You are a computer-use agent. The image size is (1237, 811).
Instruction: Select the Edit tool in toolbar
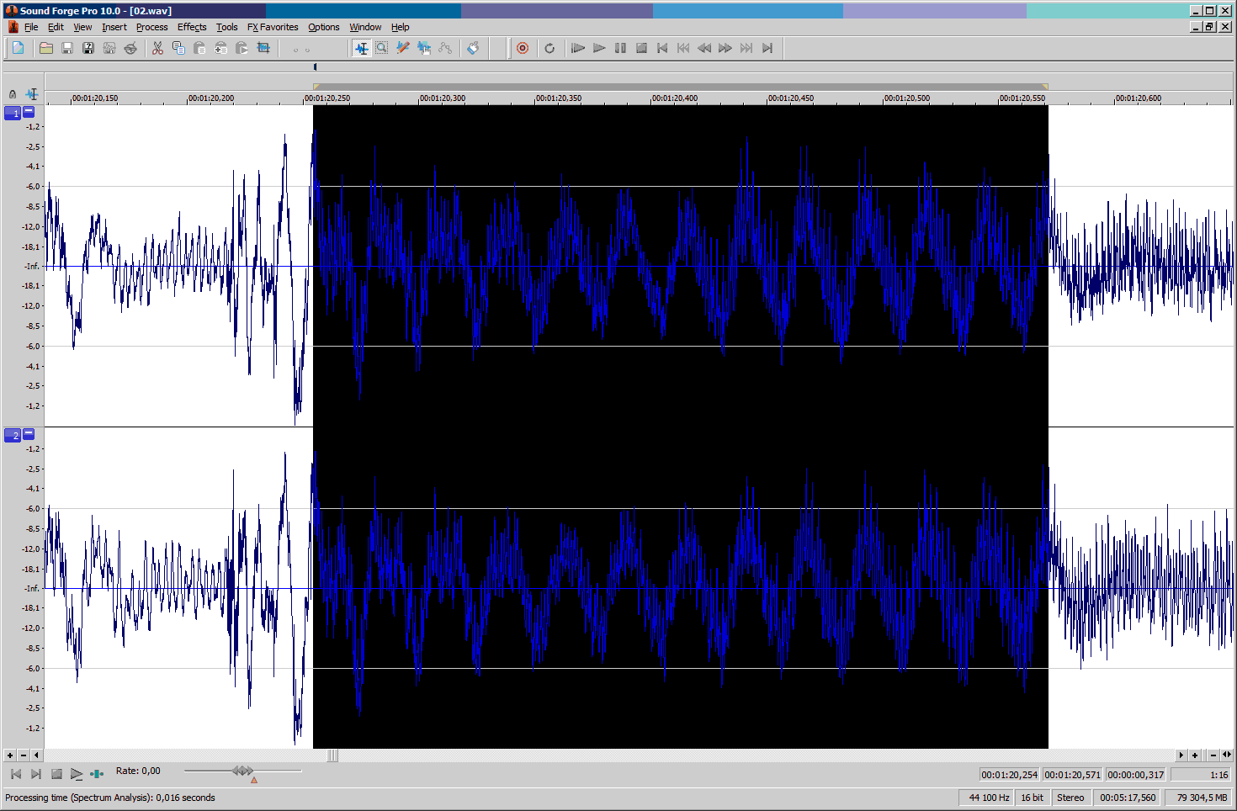[x=361, y=48]
